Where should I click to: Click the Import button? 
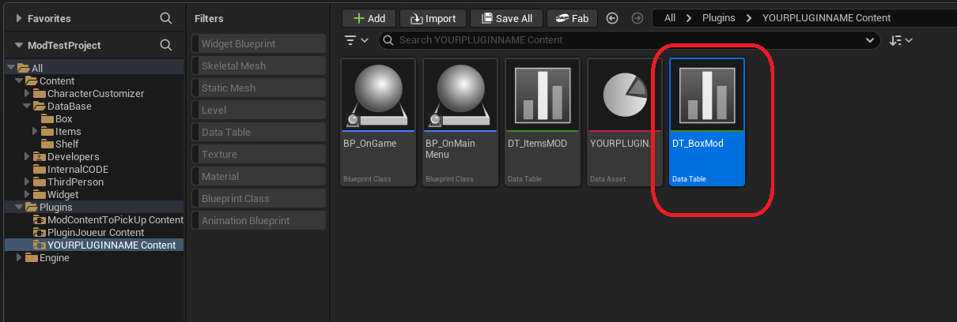[433, 18]
